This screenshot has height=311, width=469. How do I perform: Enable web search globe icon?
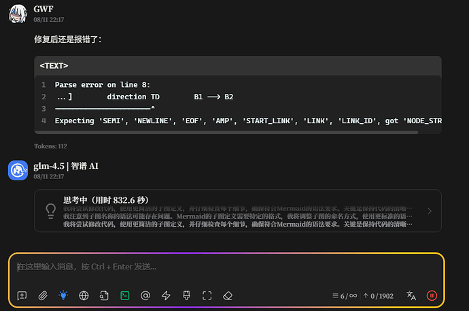tap(84, 296)
